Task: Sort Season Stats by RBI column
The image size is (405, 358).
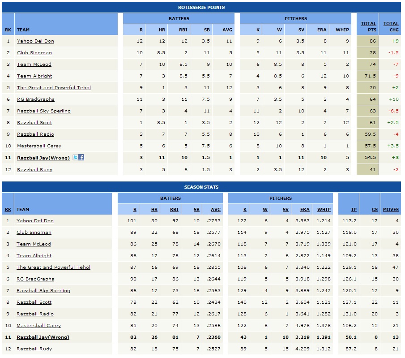Action: tap(174, 210)
